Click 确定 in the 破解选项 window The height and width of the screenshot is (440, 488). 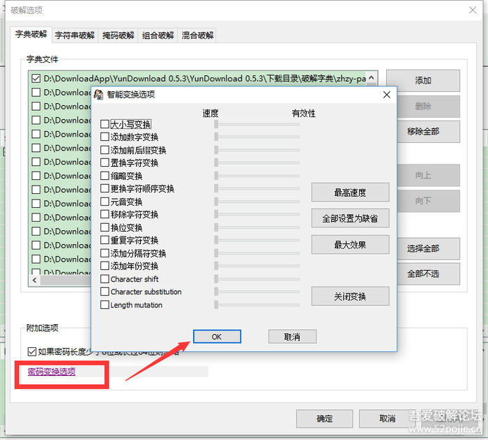click(x=325, y=418)
